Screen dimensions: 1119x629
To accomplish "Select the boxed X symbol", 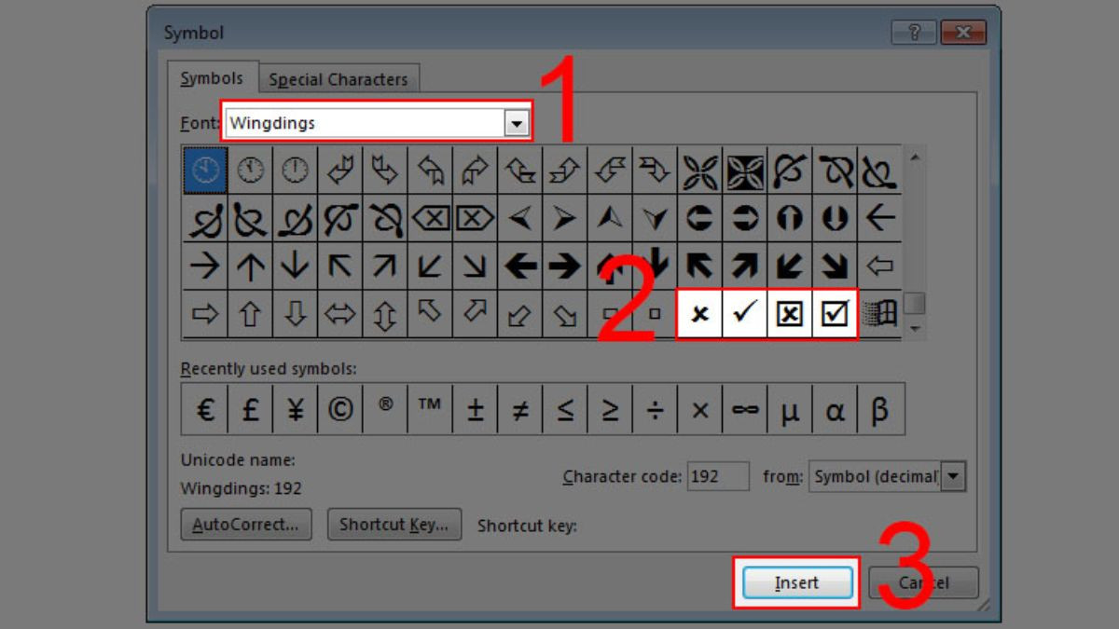I will pos(789,315).
